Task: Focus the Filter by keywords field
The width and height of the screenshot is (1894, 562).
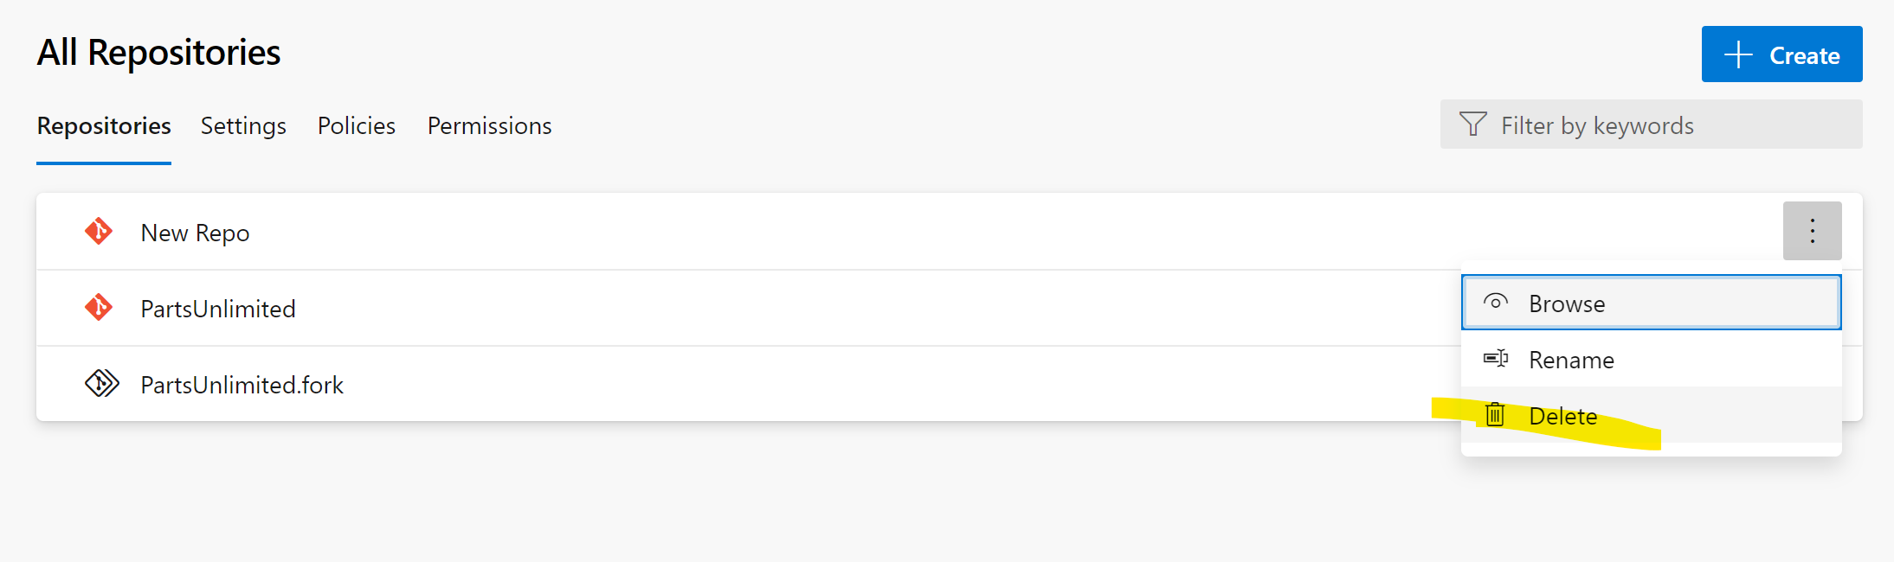Action: tap(1651, 125)
